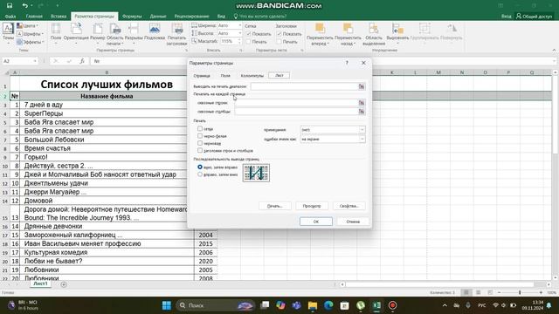Screen dimensions: 559x314
Task: Enable the черно-белая checkbox
Action: 200,136
